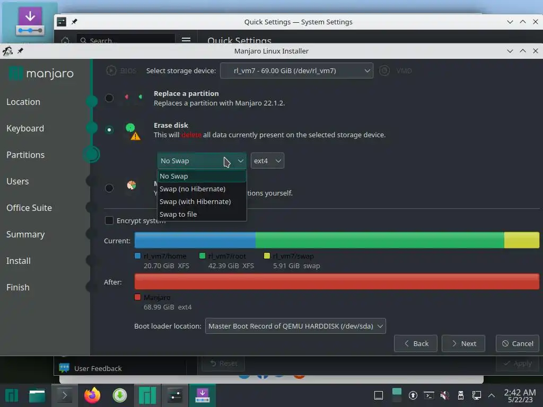The image size is (543, 407).
Task: Choose Swap to file option
Action: coord(202,215)
